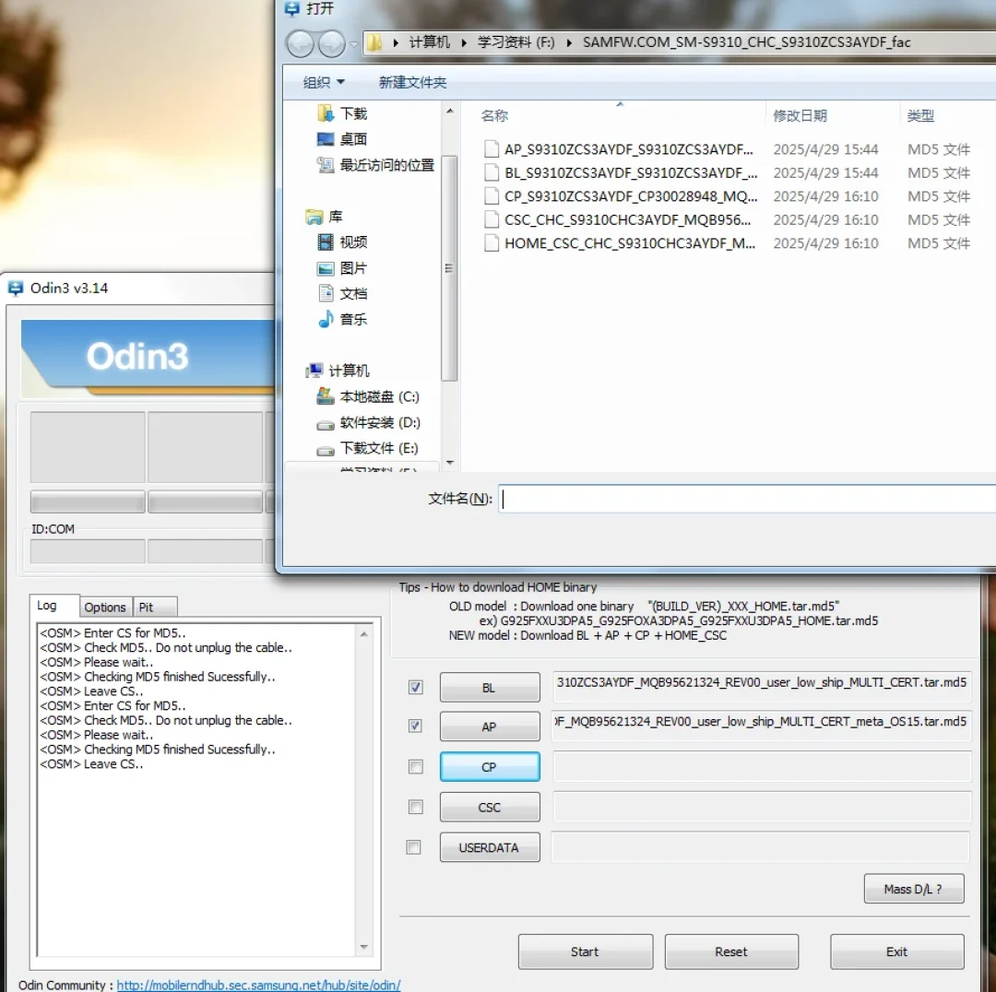Click the Libraries icon in navigation pane
996x992 pixels.
coord(314,218)
